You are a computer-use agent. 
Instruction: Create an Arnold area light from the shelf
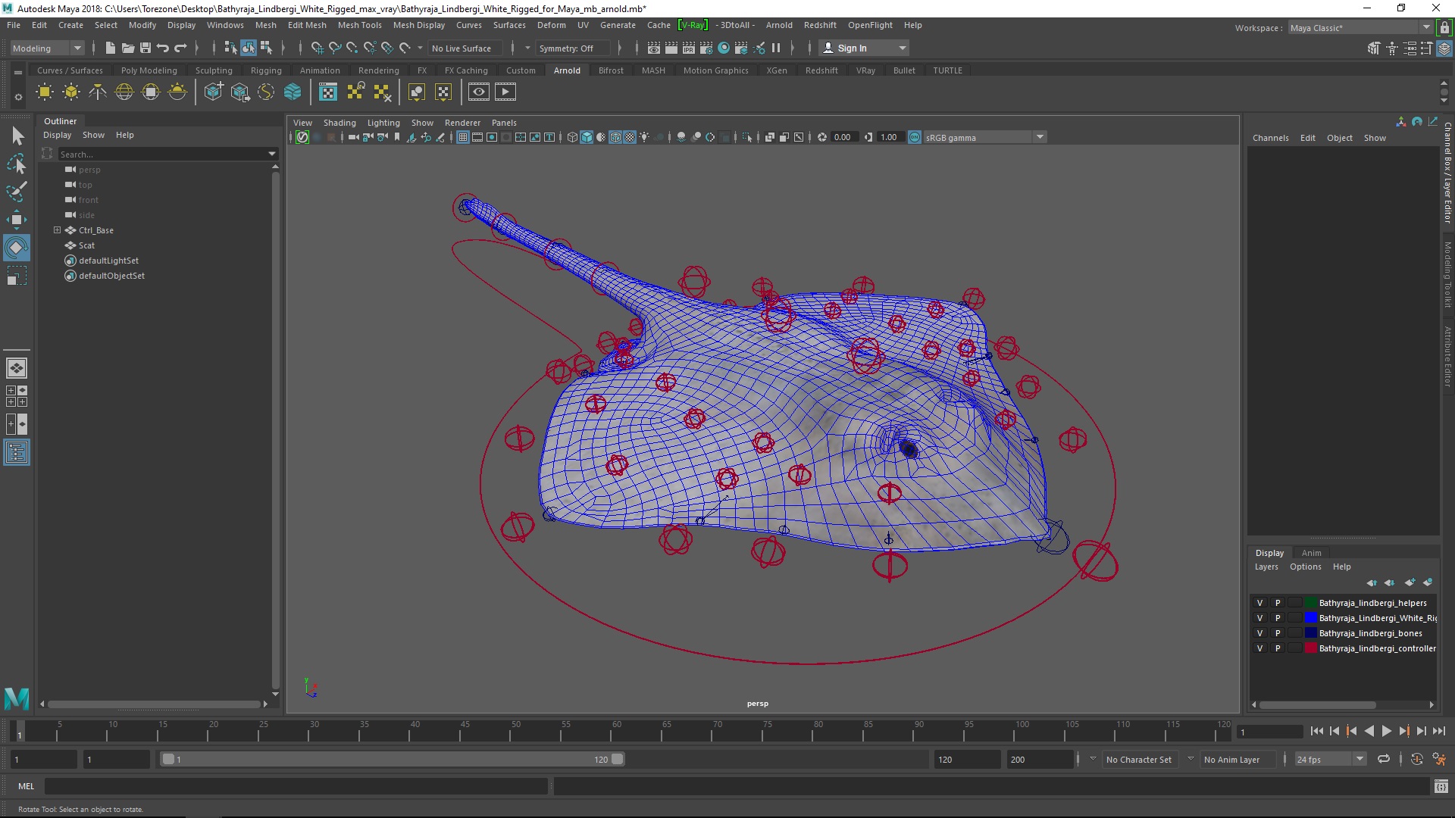[45, 92]
